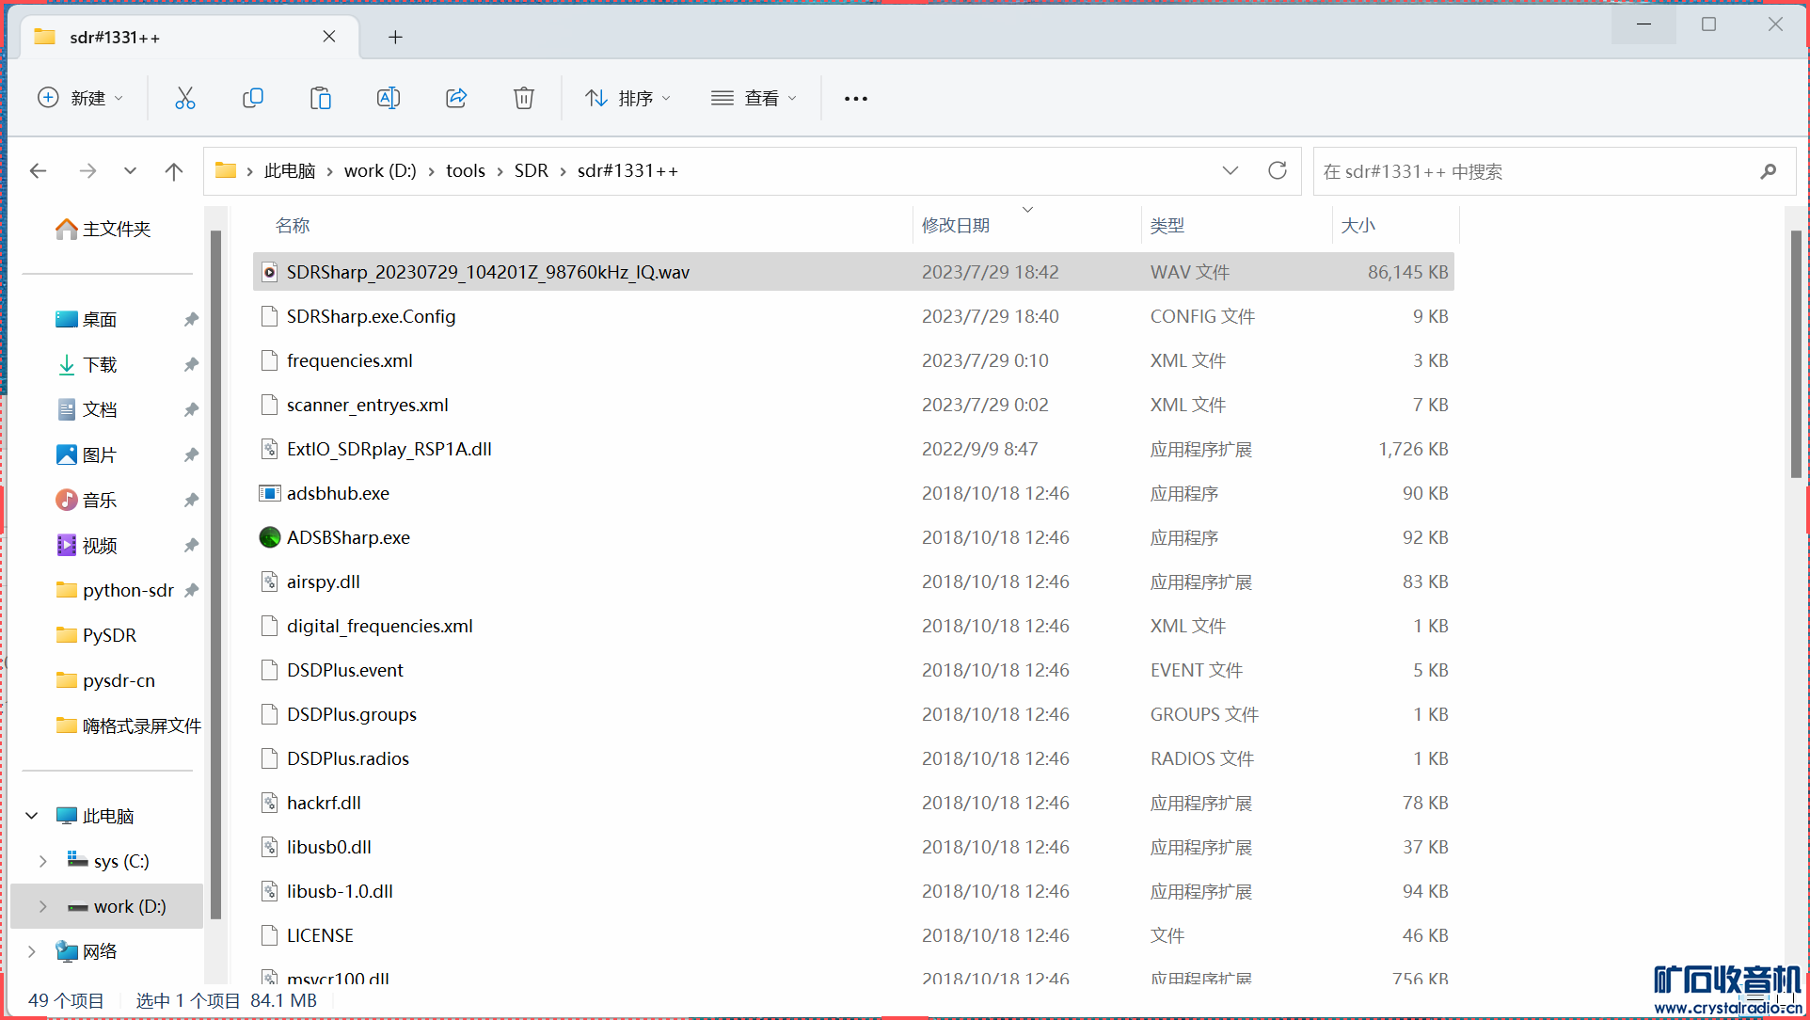Viewport: 1810px width, 1020px height.
Task: Click the Cut scissors icon in toolbar
Action: [185, 98]
